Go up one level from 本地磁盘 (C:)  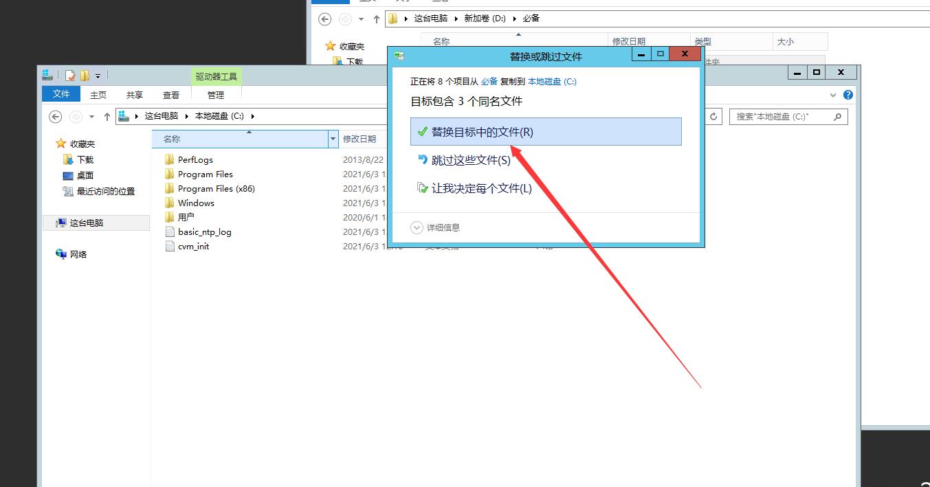point(107,117)
